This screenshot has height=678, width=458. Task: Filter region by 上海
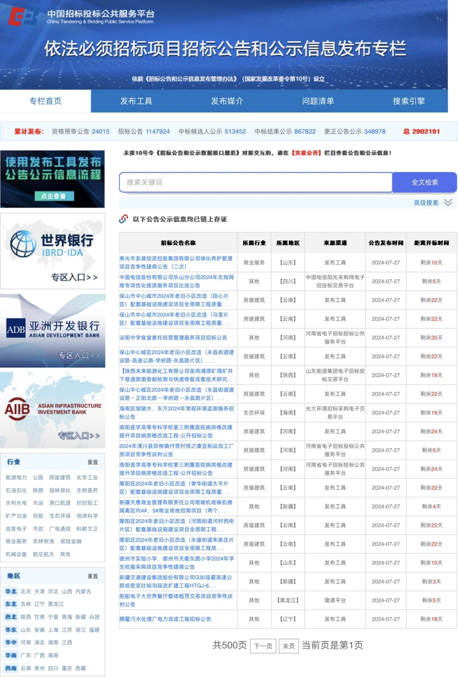pos(53,630)
